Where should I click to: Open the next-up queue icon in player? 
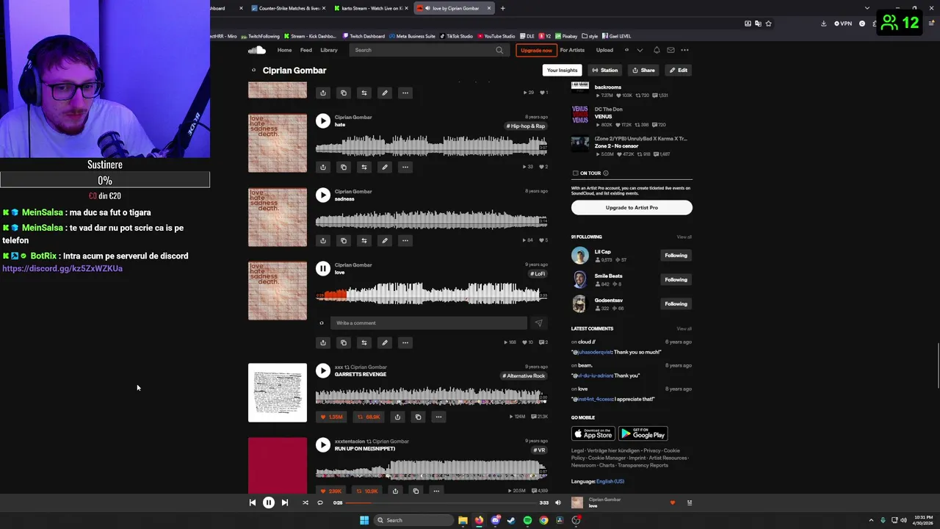(690, 503)
